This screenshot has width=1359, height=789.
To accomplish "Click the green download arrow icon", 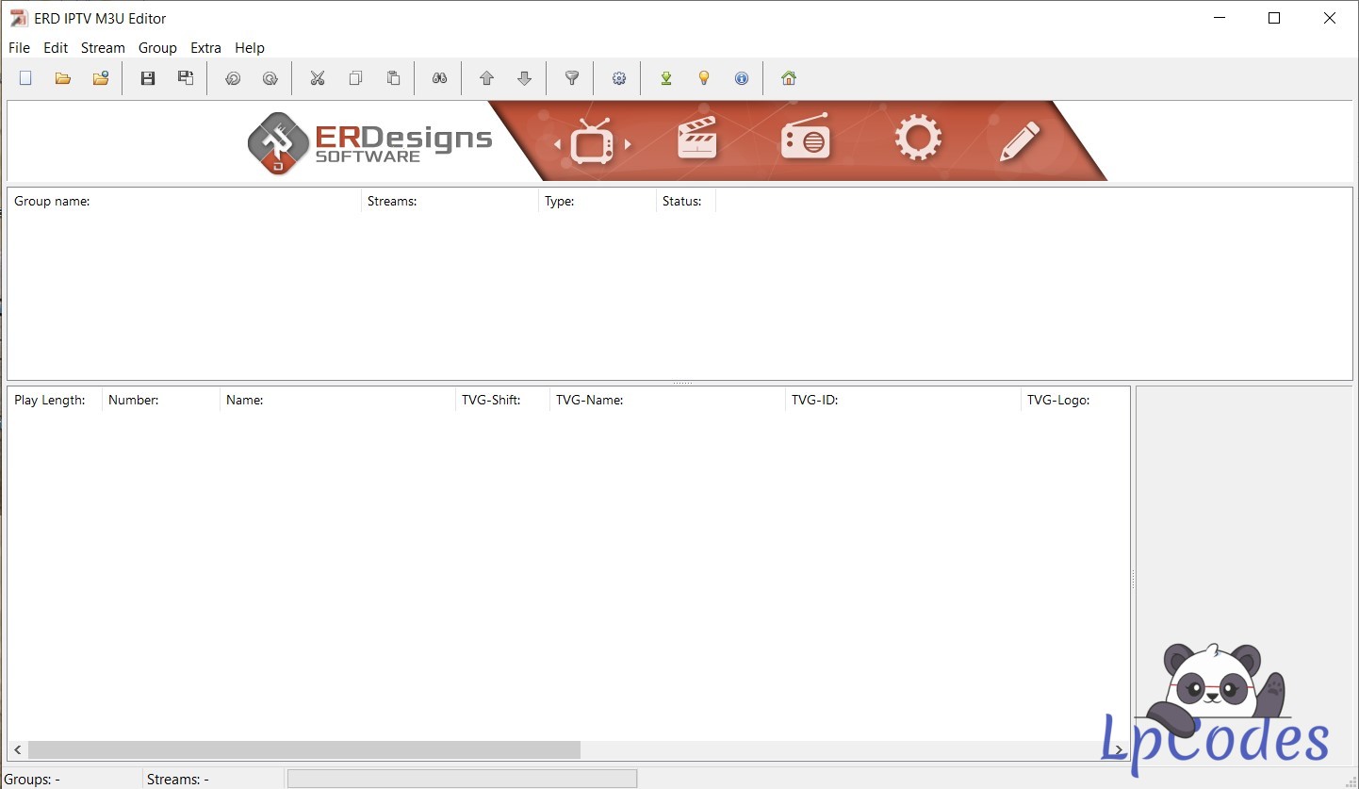I will point(666,78).
